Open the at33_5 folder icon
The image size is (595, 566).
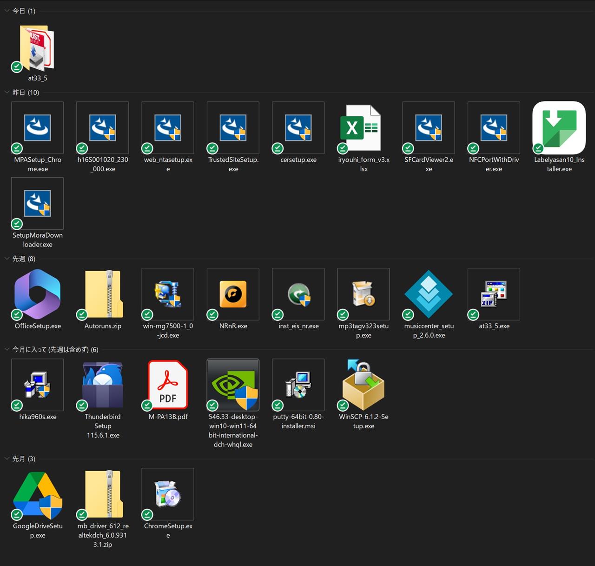[x=37, y=48]
